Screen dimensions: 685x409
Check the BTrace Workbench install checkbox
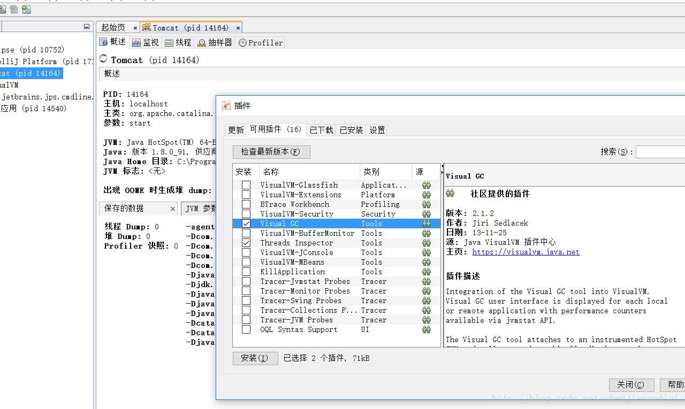coord(246,204)
